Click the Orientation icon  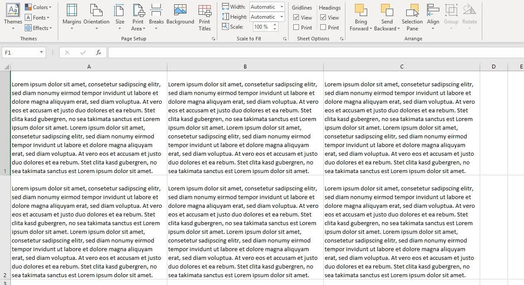(96, 13)
